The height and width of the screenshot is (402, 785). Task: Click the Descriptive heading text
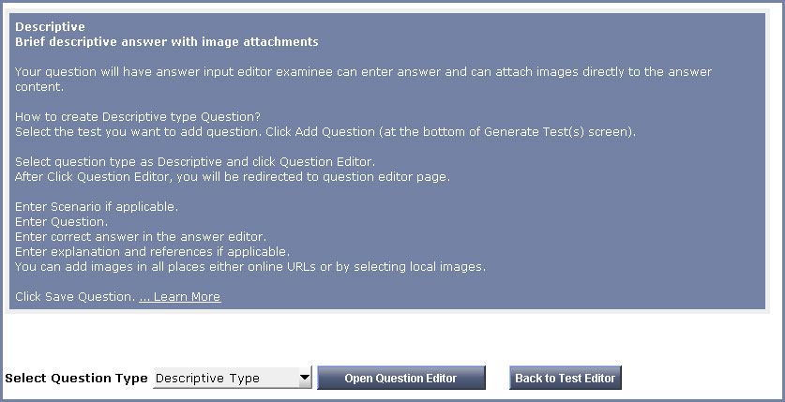[50, 26]
